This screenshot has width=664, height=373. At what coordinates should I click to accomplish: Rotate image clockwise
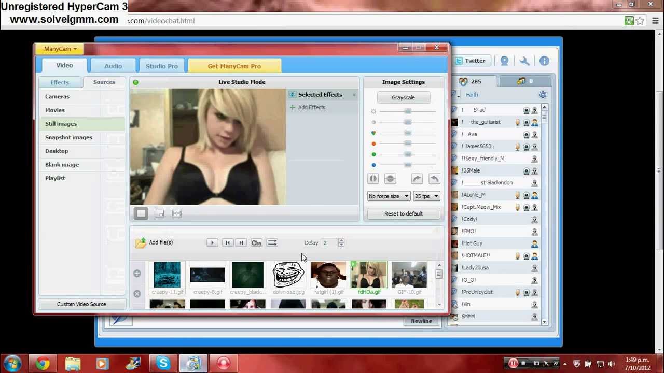pos(417,179)
